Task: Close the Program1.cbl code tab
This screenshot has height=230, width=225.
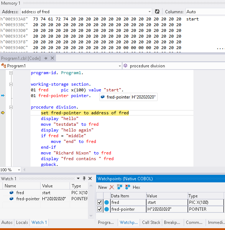Action: 52,58
